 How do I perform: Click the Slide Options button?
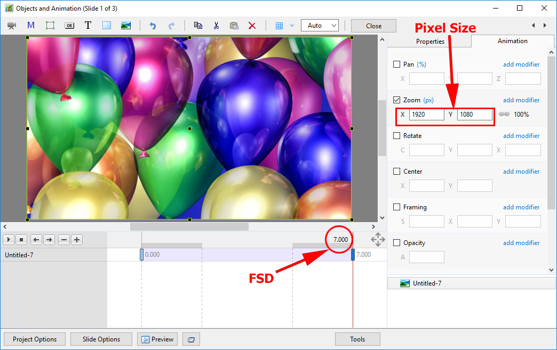click(101, 339)
